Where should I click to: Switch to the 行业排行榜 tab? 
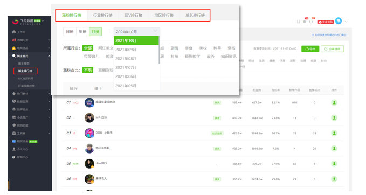[x=103, y=15]
